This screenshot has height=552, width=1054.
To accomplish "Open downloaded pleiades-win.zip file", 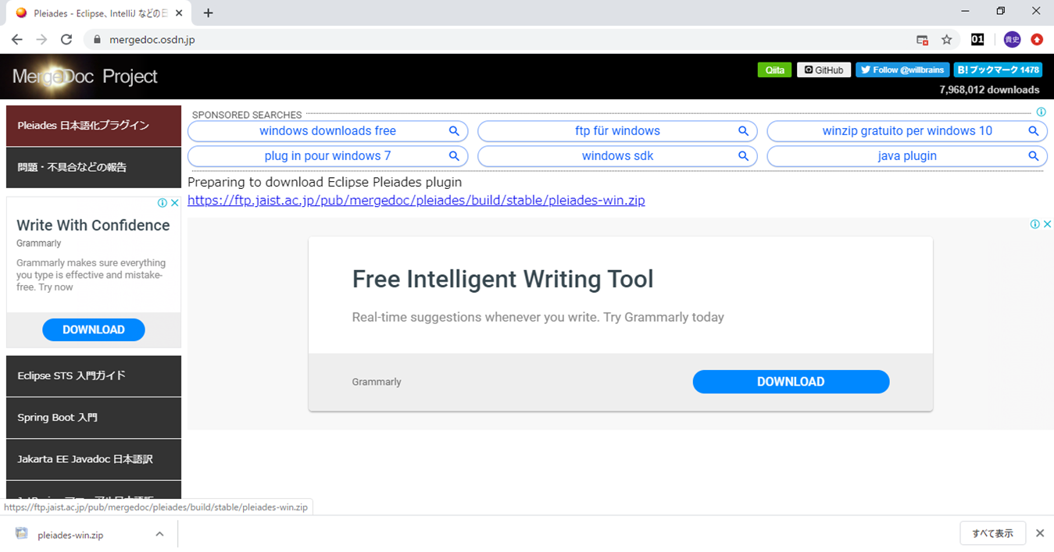I will tap(70, 535).
